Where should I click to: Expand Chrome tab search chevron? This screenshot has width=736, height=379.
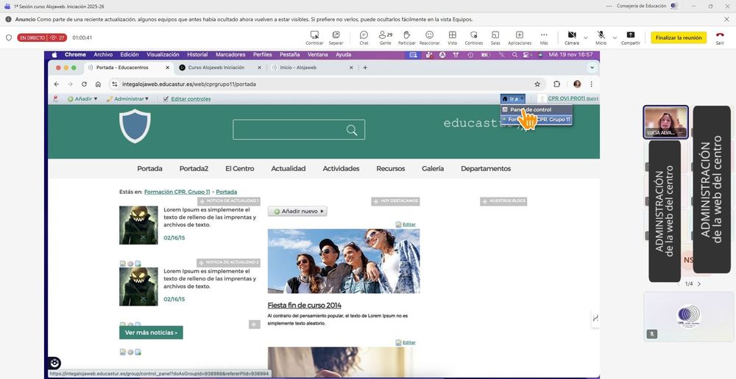click(x=592, y=68)
